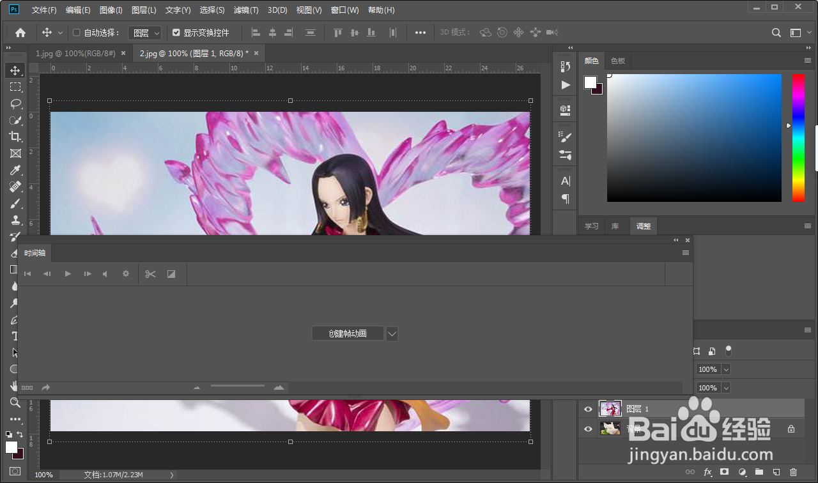Switch to the 学习 tab

(592, 226)
